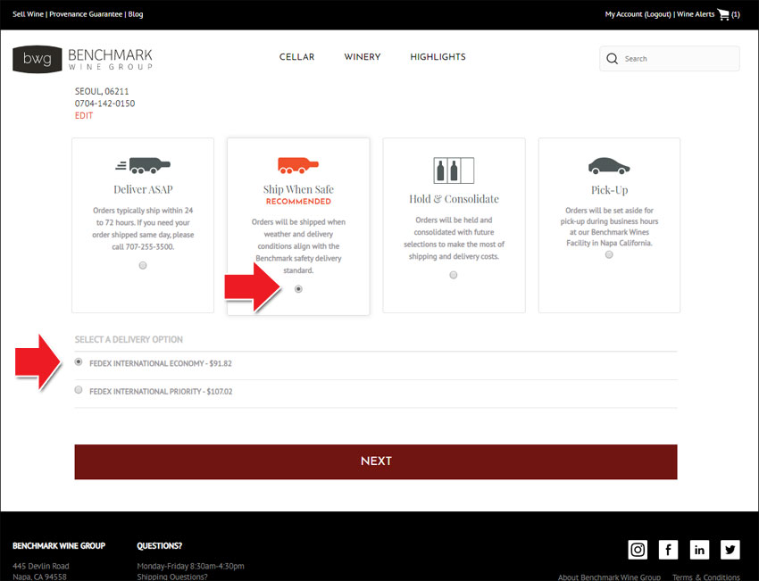Click the Logout link

(x=658, y=14)
